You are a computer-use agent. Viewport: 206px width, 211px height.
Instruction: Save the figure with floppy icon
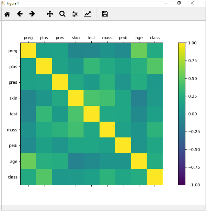(105, 14)
